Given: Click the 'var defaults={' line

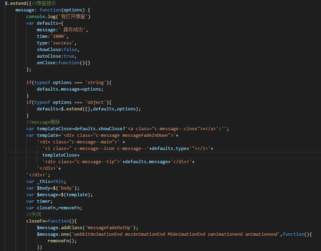Looking at the screenshot, I should coord(45,23).
